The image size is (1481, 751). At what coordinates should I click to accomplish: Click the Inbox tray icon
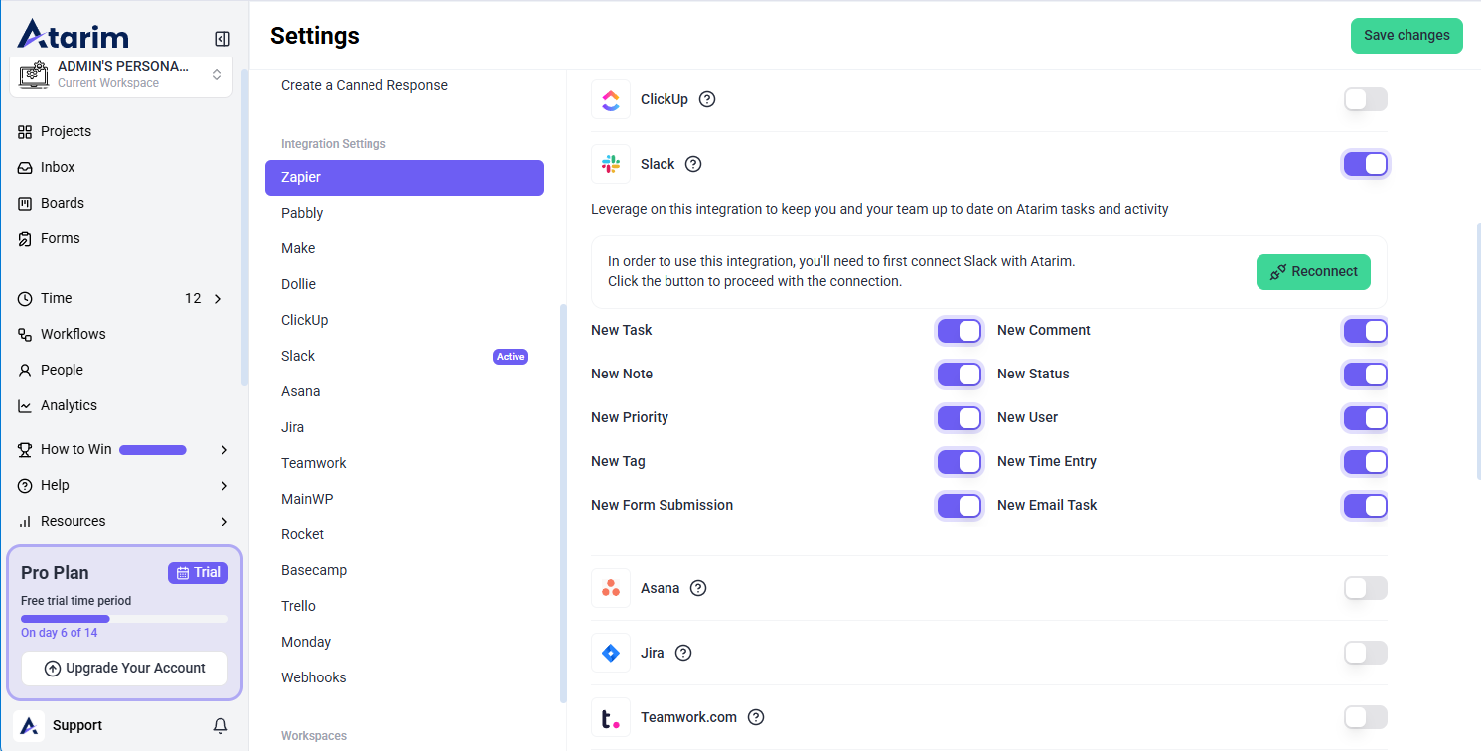click(x=25, y=168)
